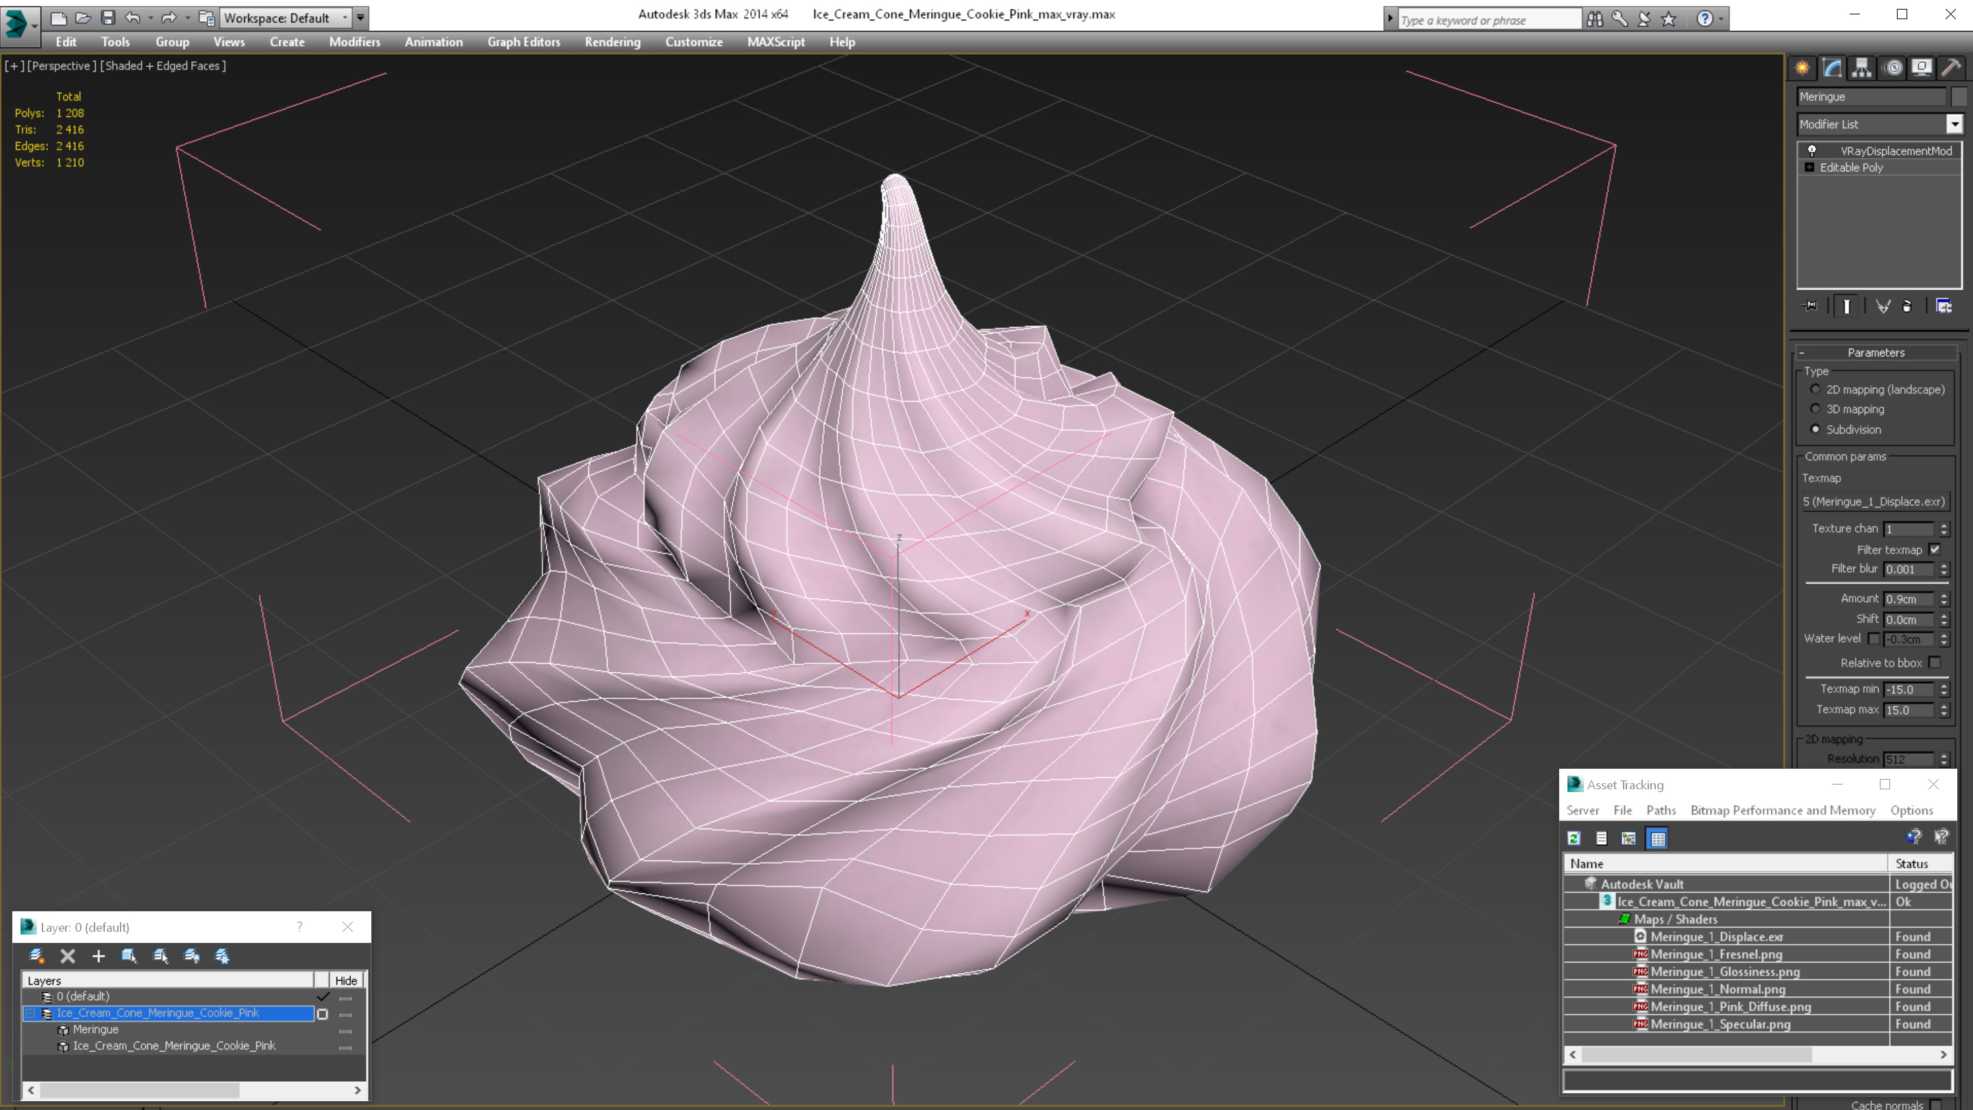Toggle the Filter texmap checkbox
The image size is (1973, 1110).
pyautogui.click(x=1935, y=550)
